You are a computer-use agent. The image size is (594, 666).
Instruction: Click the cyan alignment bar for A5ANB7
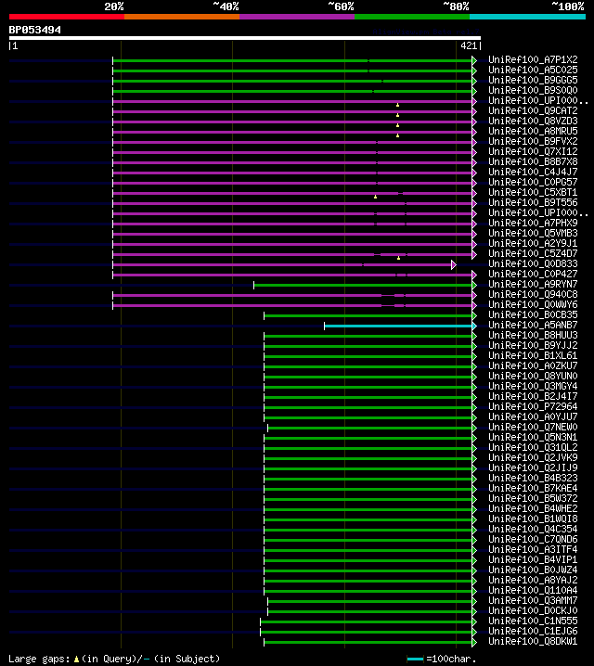click(398, 327)
